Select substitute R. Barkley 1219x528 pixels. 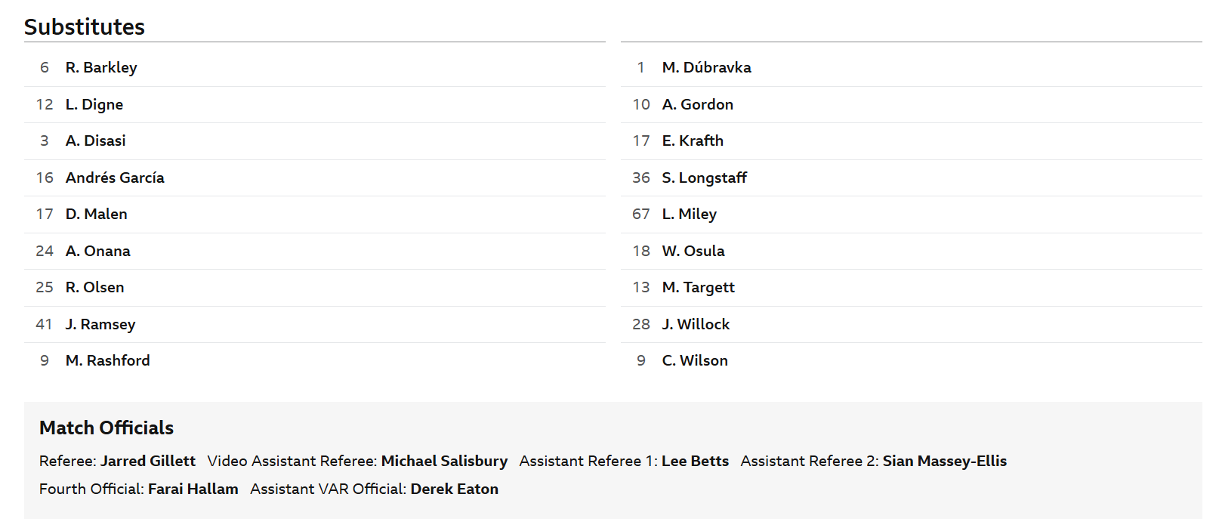[x=101, y=67]
